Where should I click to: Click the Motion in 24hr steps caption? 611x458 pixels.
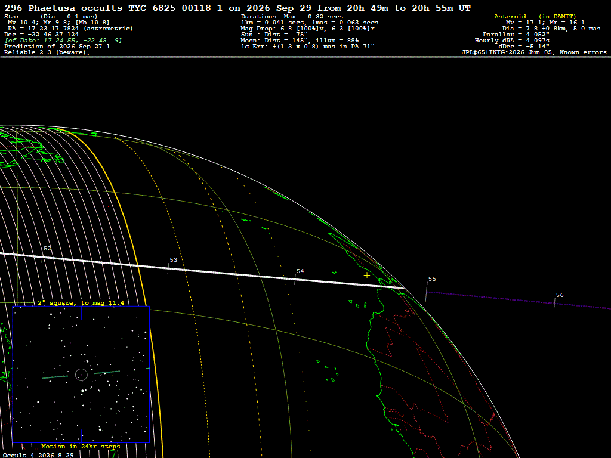(81, 446)
